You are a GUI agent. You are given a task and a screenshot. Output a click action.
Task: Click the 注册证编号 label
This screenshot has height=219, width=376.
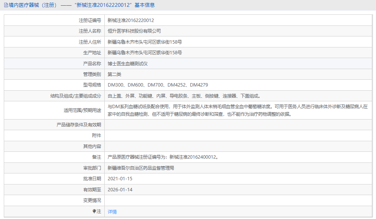tap(90, 20)
